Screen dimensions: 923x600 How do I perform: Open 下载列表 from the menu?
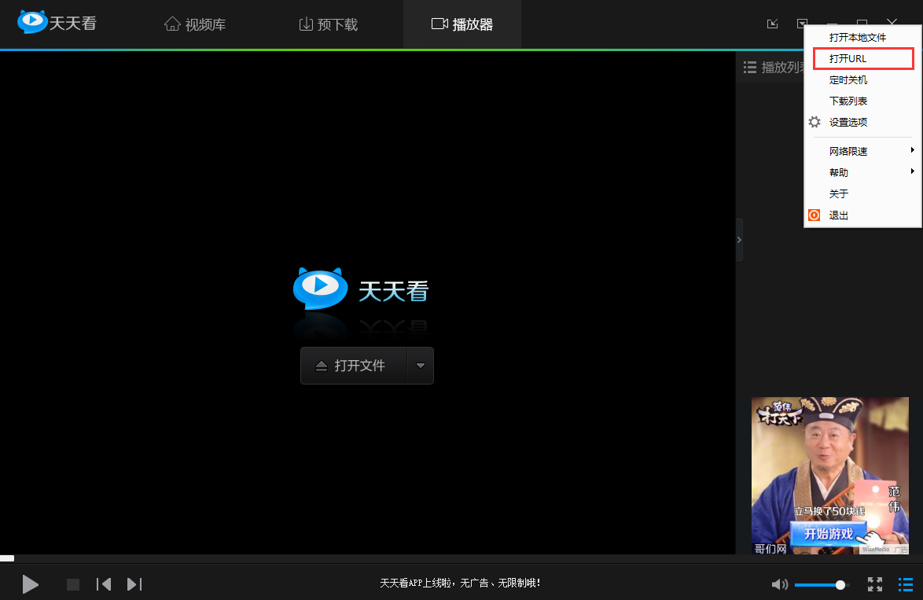[849, 100]
